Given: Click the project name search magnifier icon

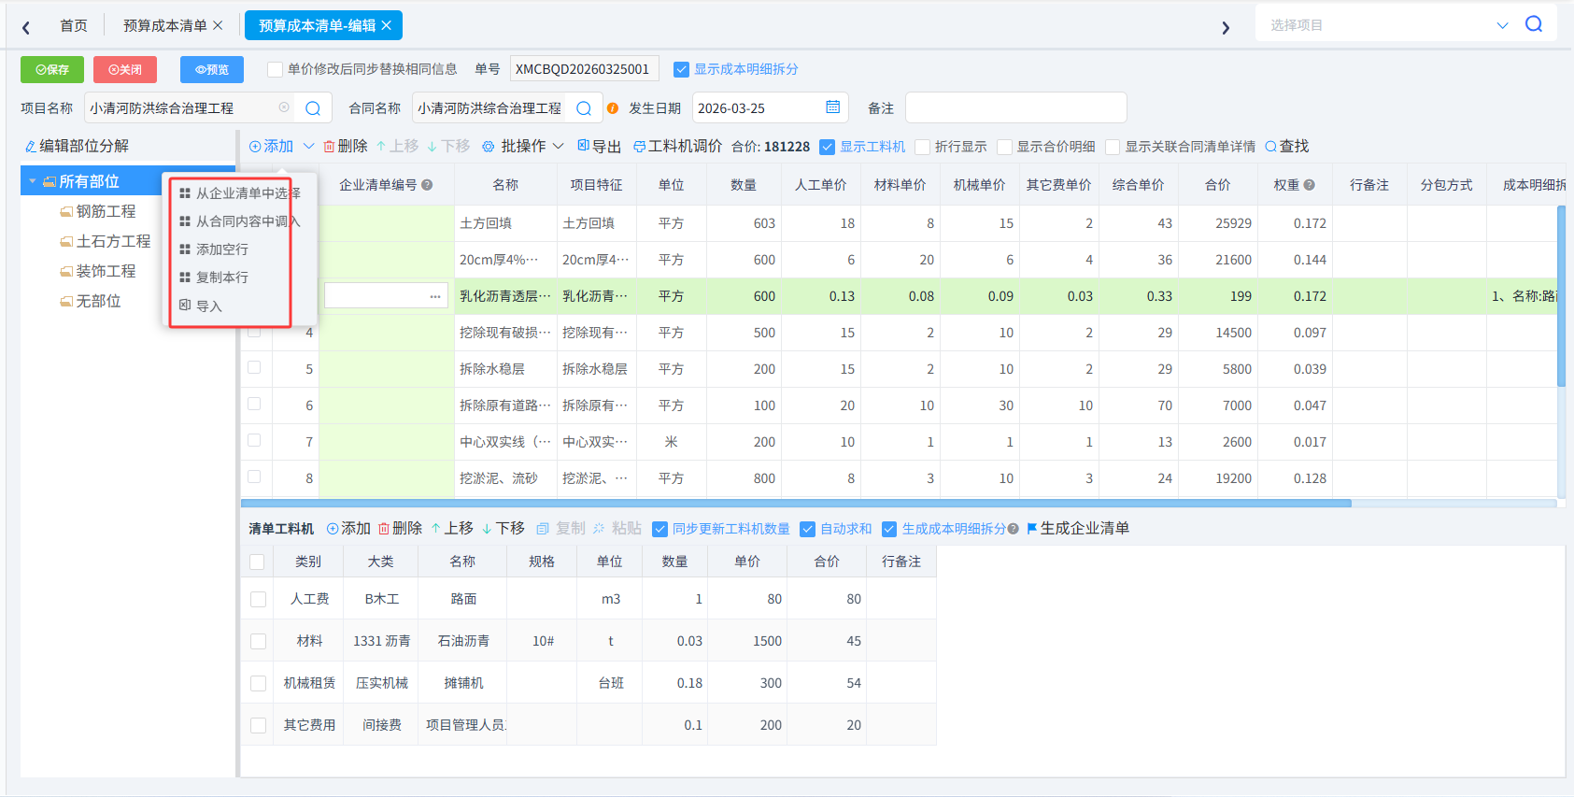Looking at the screenshot, I should point(313,108).
